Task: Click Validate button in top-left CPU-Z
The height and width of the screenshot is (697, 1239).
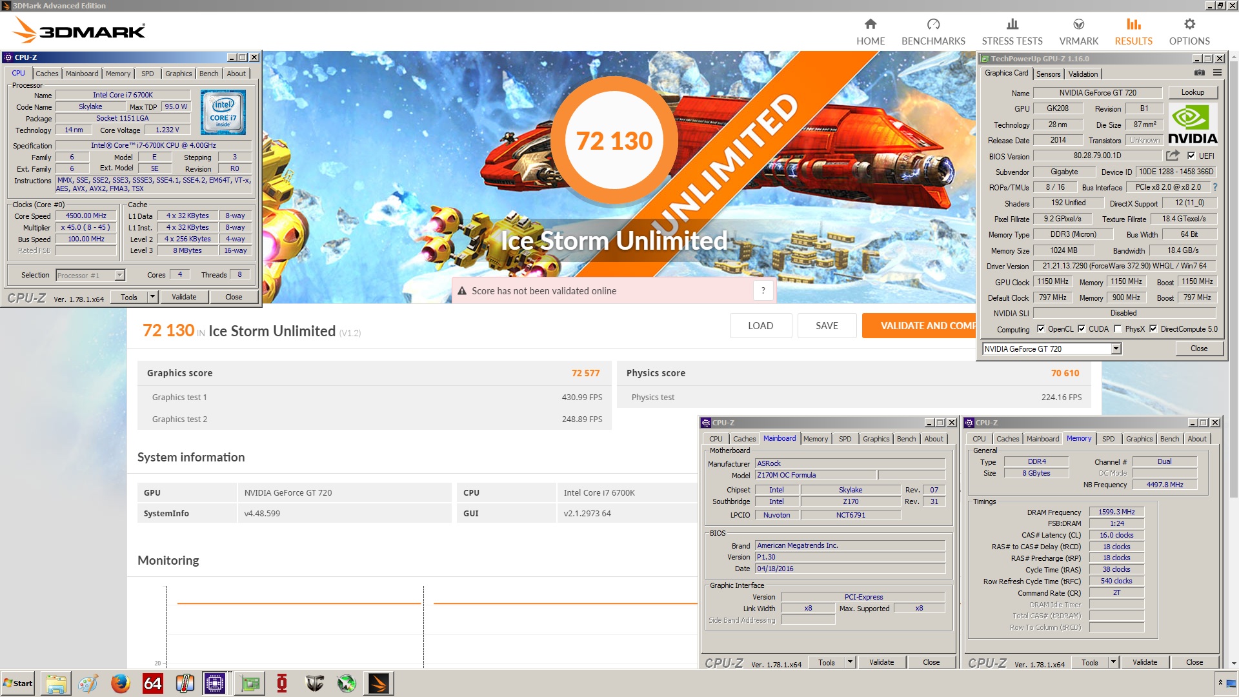Action: [184, 297]
